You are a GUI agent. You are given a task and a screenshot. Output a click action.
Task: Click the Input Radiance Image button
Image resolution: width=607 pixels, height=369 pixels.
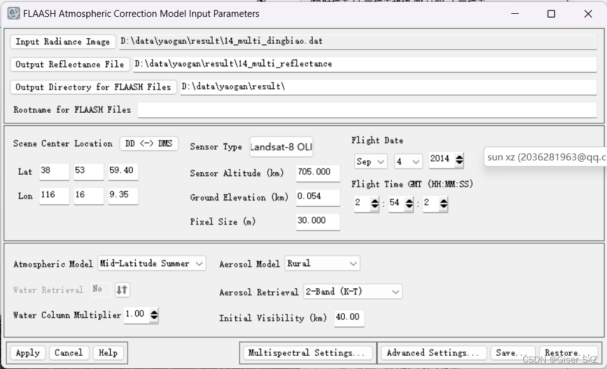(x=63, y=42)
